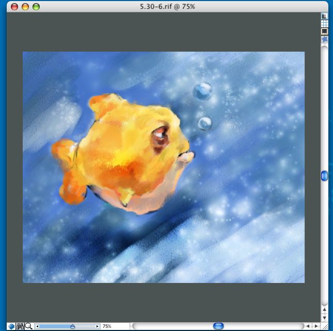Toggle the blue star impasto icon
The image size is (333, 331).
(x=324, y=39)
